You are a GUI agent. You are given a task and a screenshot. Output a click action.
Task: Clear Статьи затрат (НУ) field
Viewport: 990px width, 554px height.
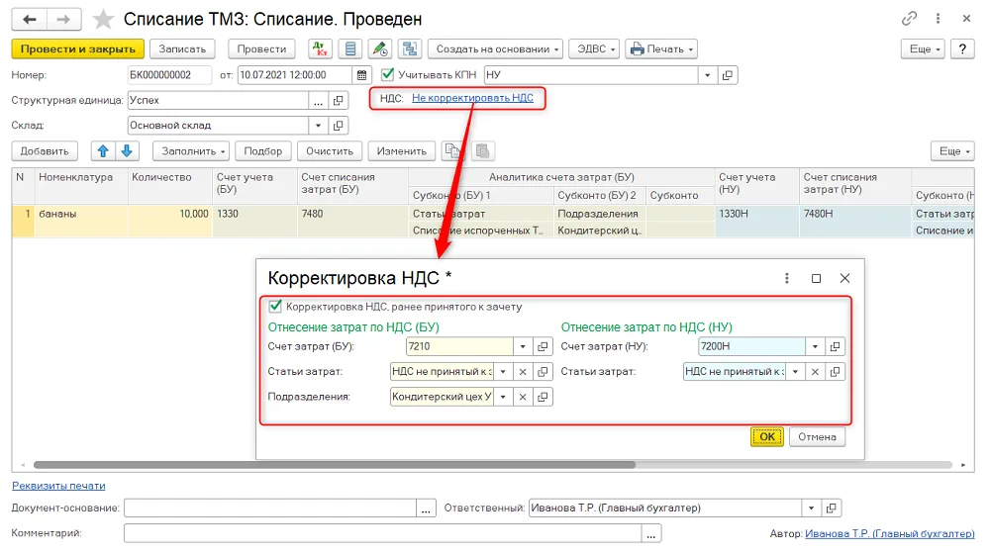coord(815,372)
